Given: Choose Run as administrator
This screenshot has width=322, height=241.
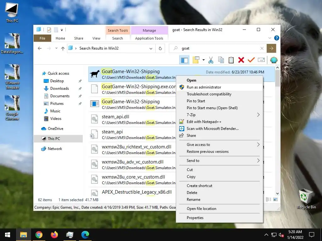Looking at the screenshot, I should point(219,87).
